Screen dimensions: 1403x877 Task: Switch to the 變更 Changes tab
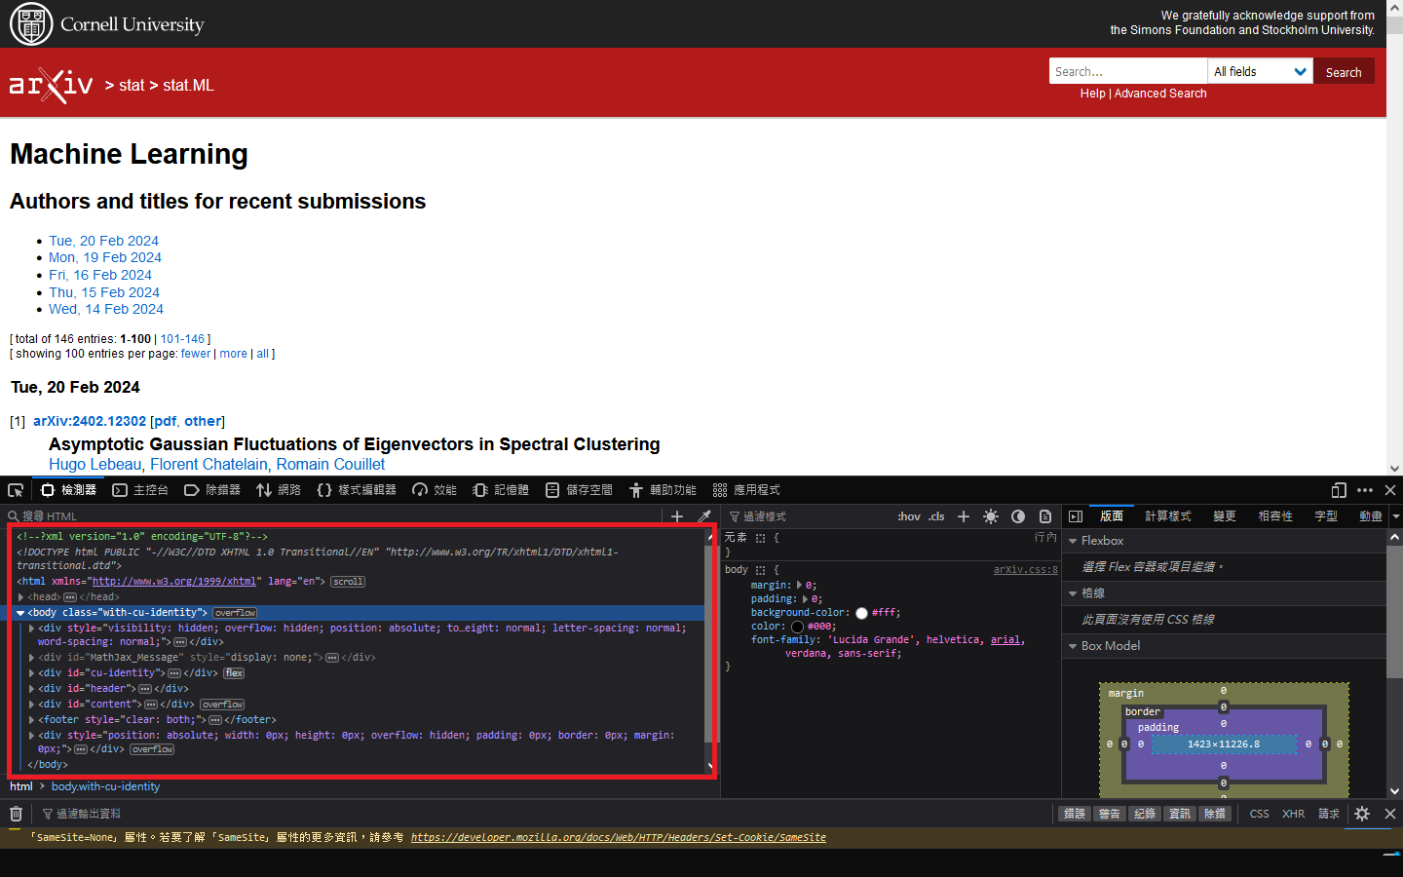coord(1225,516)
